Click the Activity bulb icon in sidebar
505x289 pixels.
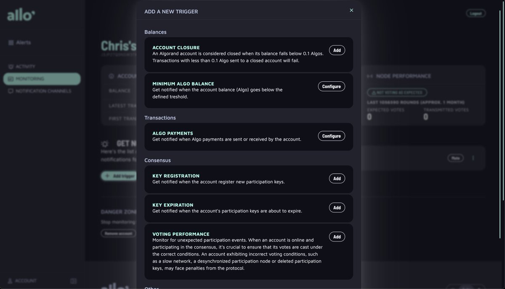[11, 67]
